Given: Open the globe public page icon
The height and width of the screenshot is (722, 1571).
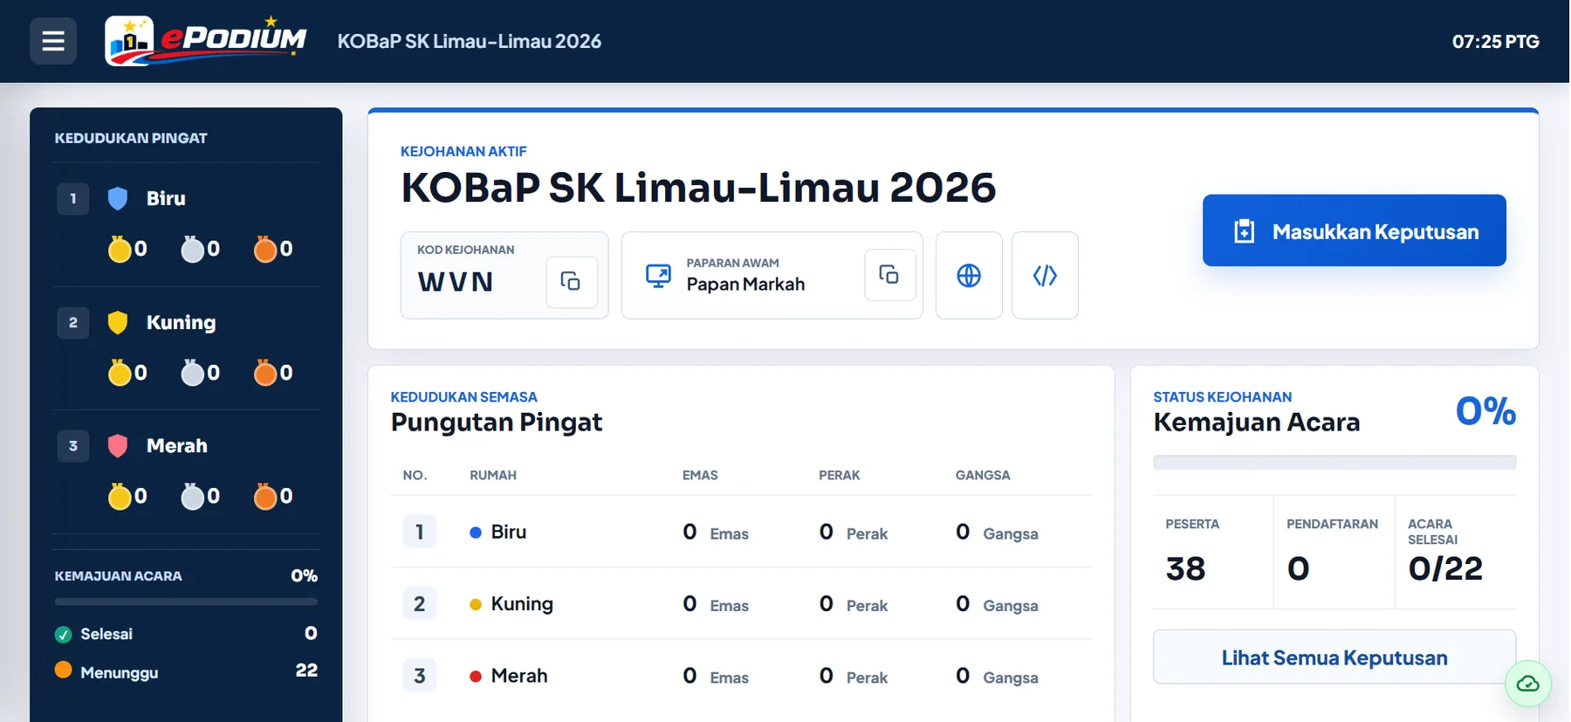Looking at the screenshot, I should tap(969, 276).
